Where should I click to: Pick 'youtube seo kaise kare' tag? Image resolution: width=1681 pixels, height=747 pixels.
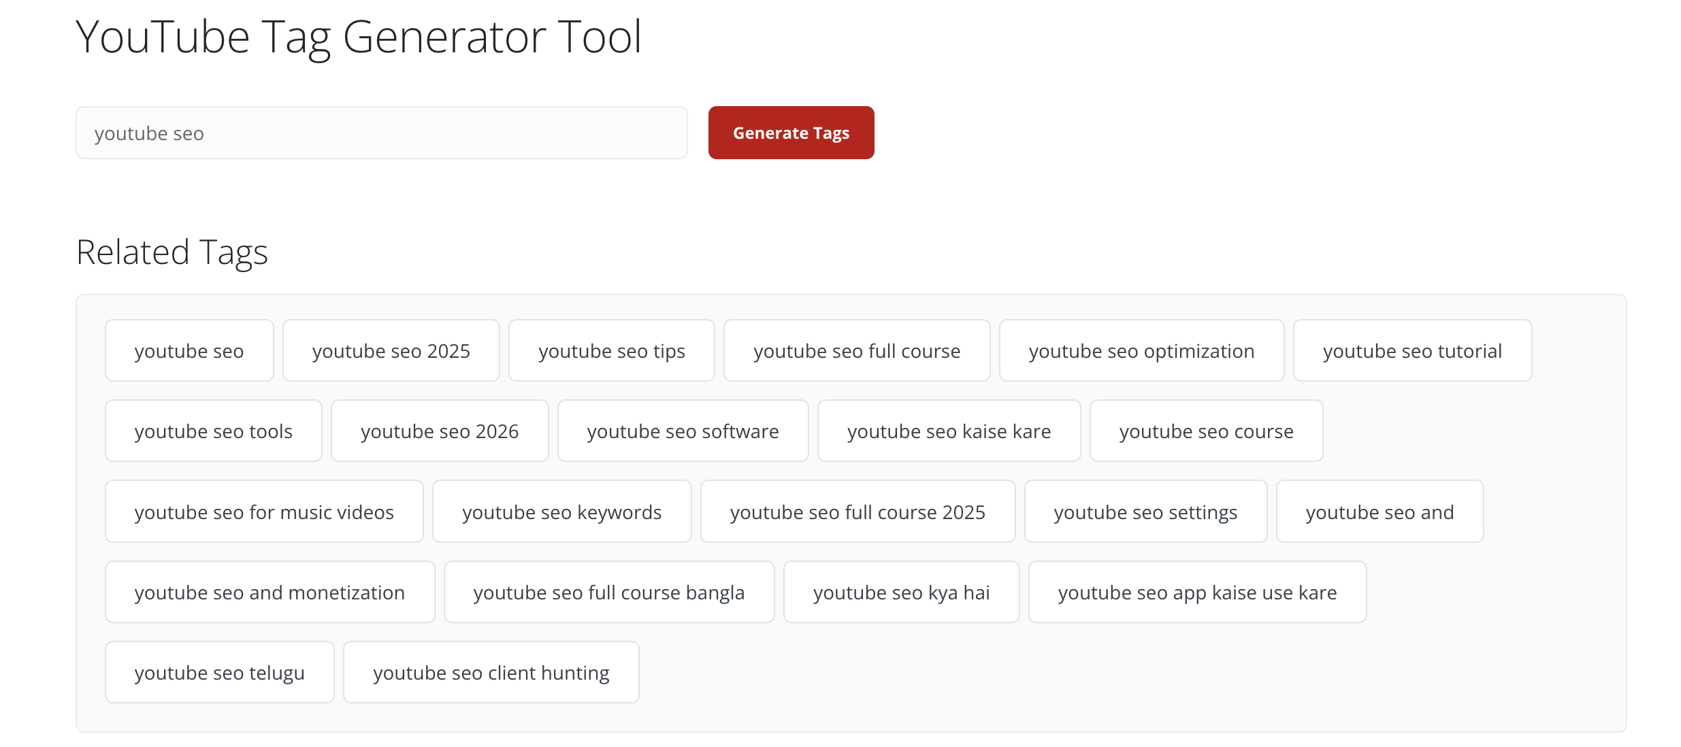pyautogui.click(x=949, y=431)
